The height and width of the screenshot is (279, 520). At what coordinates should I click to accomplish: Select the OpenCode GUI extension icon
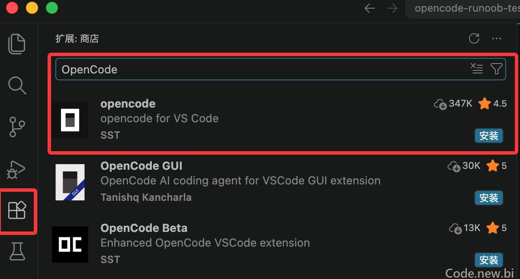70,182
